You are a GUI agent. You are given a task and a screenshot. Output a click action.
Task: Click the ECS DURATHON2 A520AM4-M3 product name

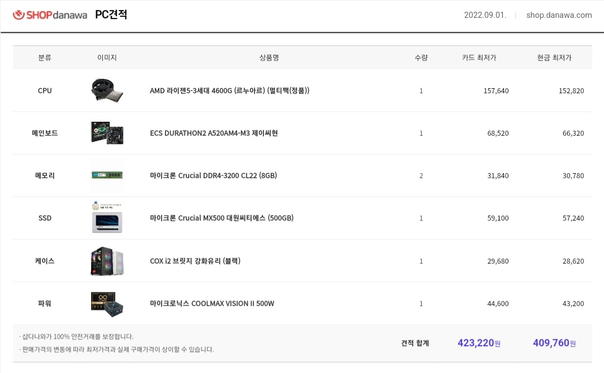(214, 133)
